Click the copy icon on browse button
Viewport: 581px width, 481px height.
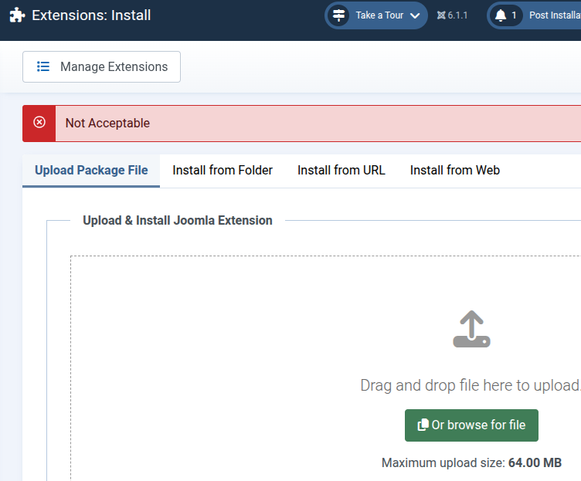(423, 425)
